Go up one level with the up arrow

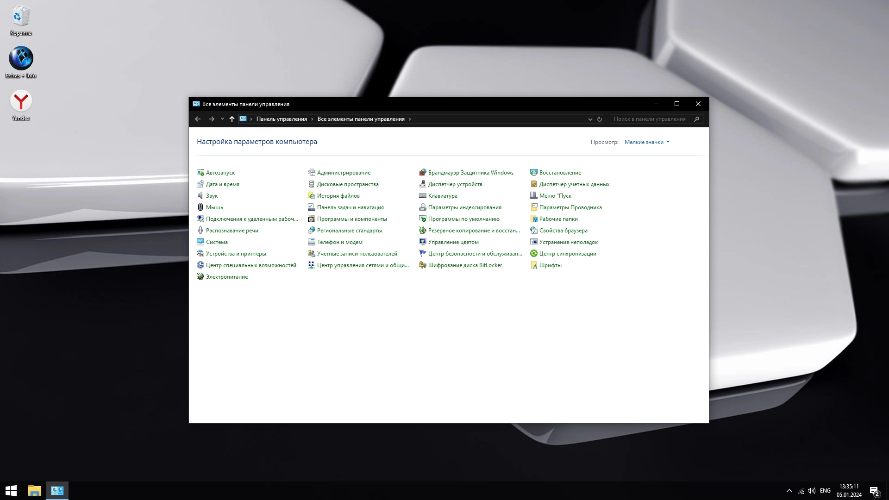tap(232, 119)
